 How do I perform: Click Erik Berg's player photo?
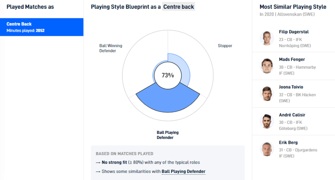[x=267, y=149]
